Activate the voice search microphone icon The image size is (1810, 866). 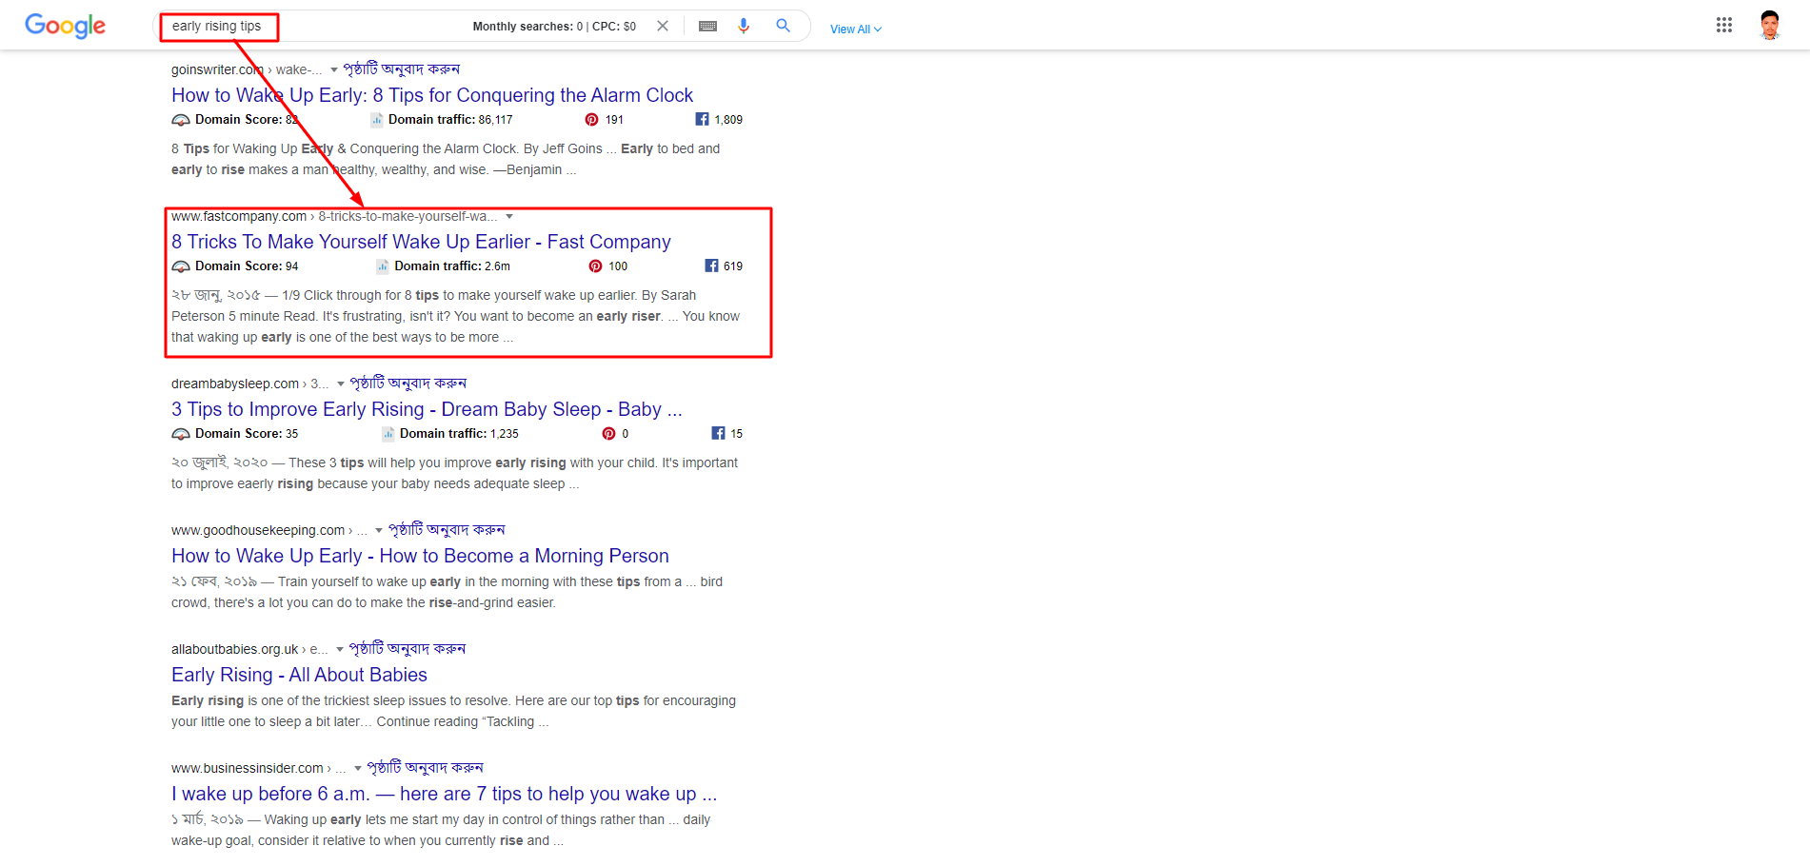point(744,26)
